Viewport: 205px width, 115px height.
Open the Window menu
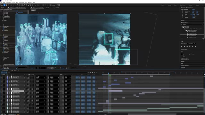tap(30, 3)
